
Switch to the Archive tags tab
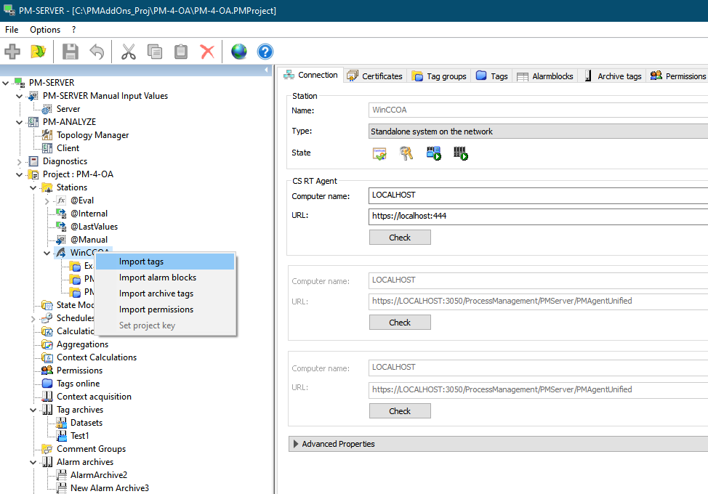[x=613, y=76]
